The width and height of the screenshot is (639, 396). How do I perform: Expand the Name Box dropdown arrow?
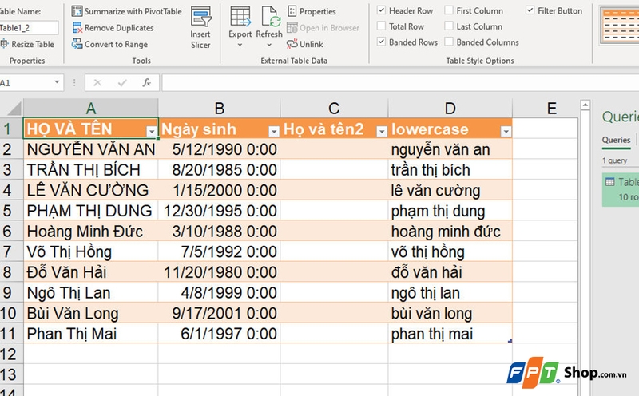pos(57,83)
